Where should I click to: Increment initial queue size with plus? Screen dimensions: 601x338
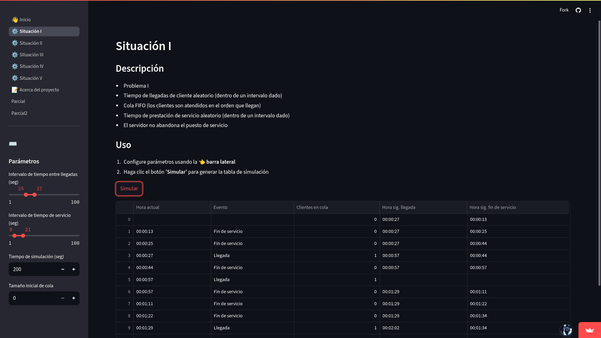pos(74,298)
